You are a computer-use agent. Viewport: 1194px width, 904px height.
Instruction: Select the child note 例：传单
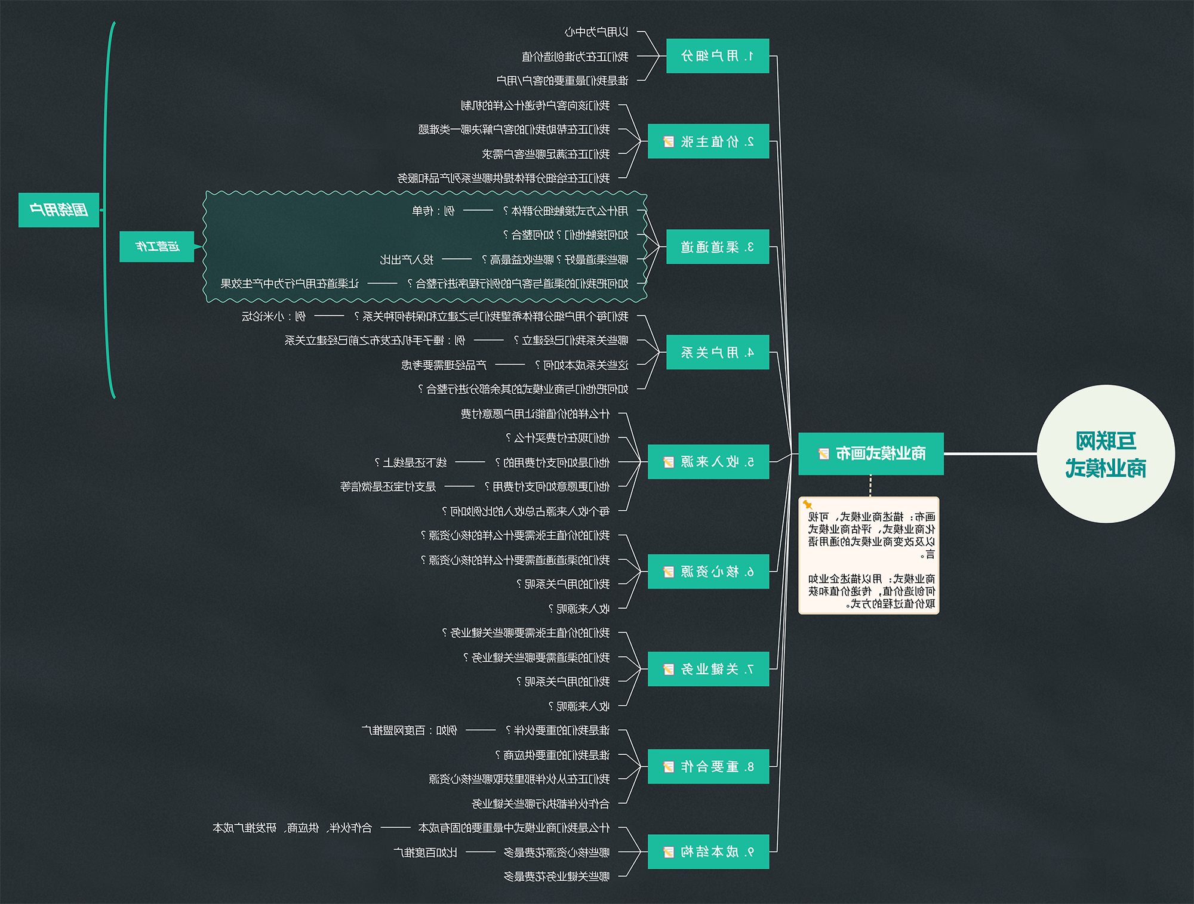433,211
